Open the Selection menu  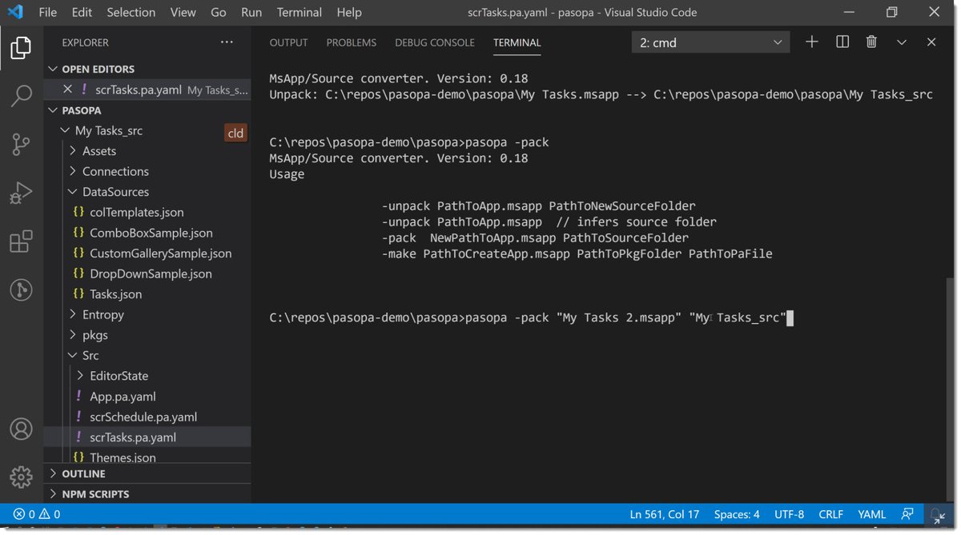pyautogui.click(x=131, y=12)
